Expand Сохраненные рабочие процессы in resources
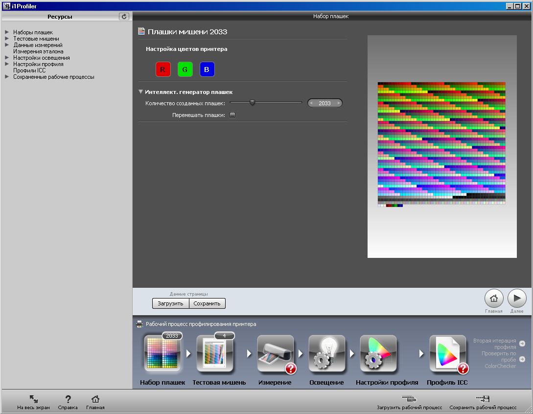This screenshot has height=414, width=533. click(x=7, y=77)
